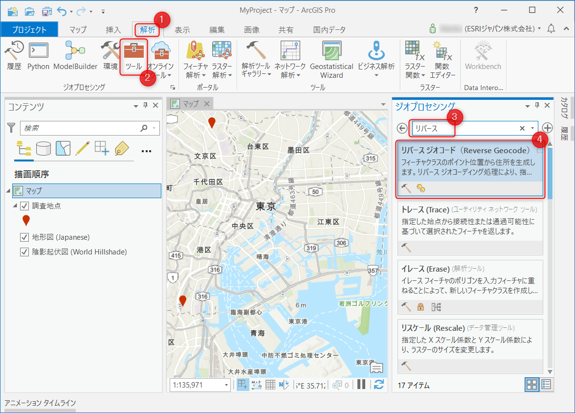Open the map scale dropdown
575x413 pixels.
coord(226,385)
